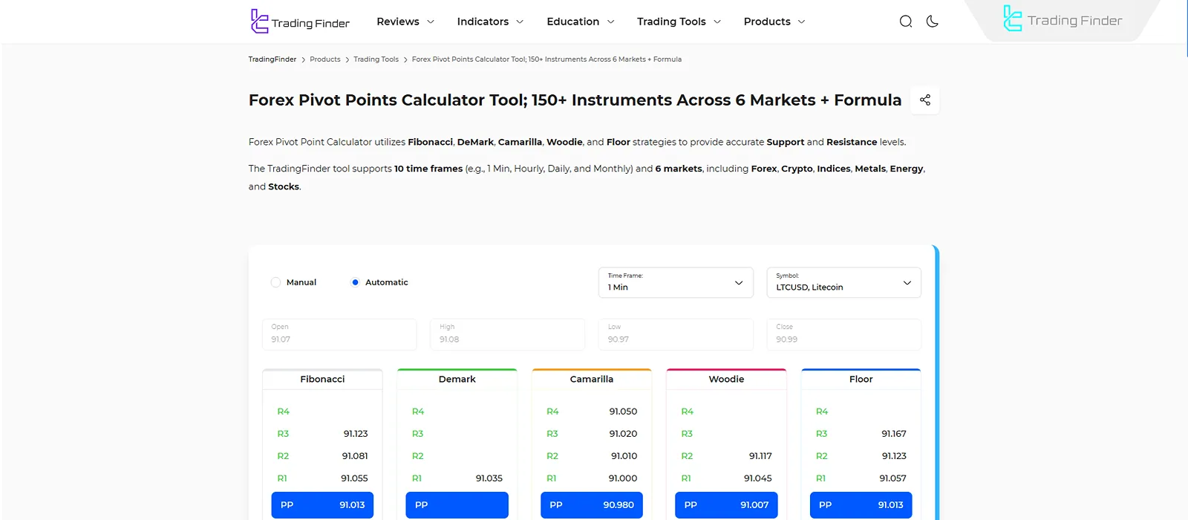This screenshot has width=1188, height=520.
Task: Open the search magnifier icon
Action: pos(906,22)
